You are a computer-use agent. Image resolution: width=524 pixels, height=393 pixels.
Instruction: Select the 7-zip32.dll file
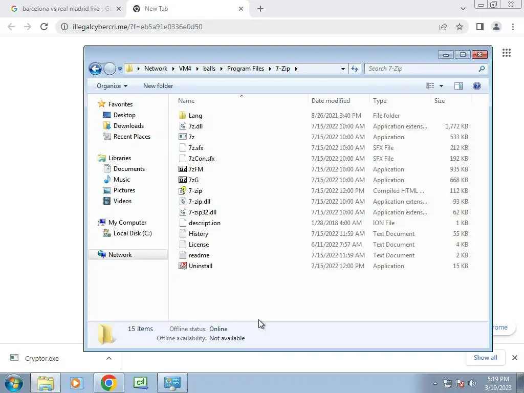point(203,212)
